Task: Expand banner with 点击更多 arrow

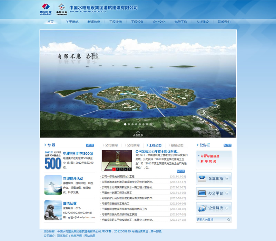Action: 138,133
